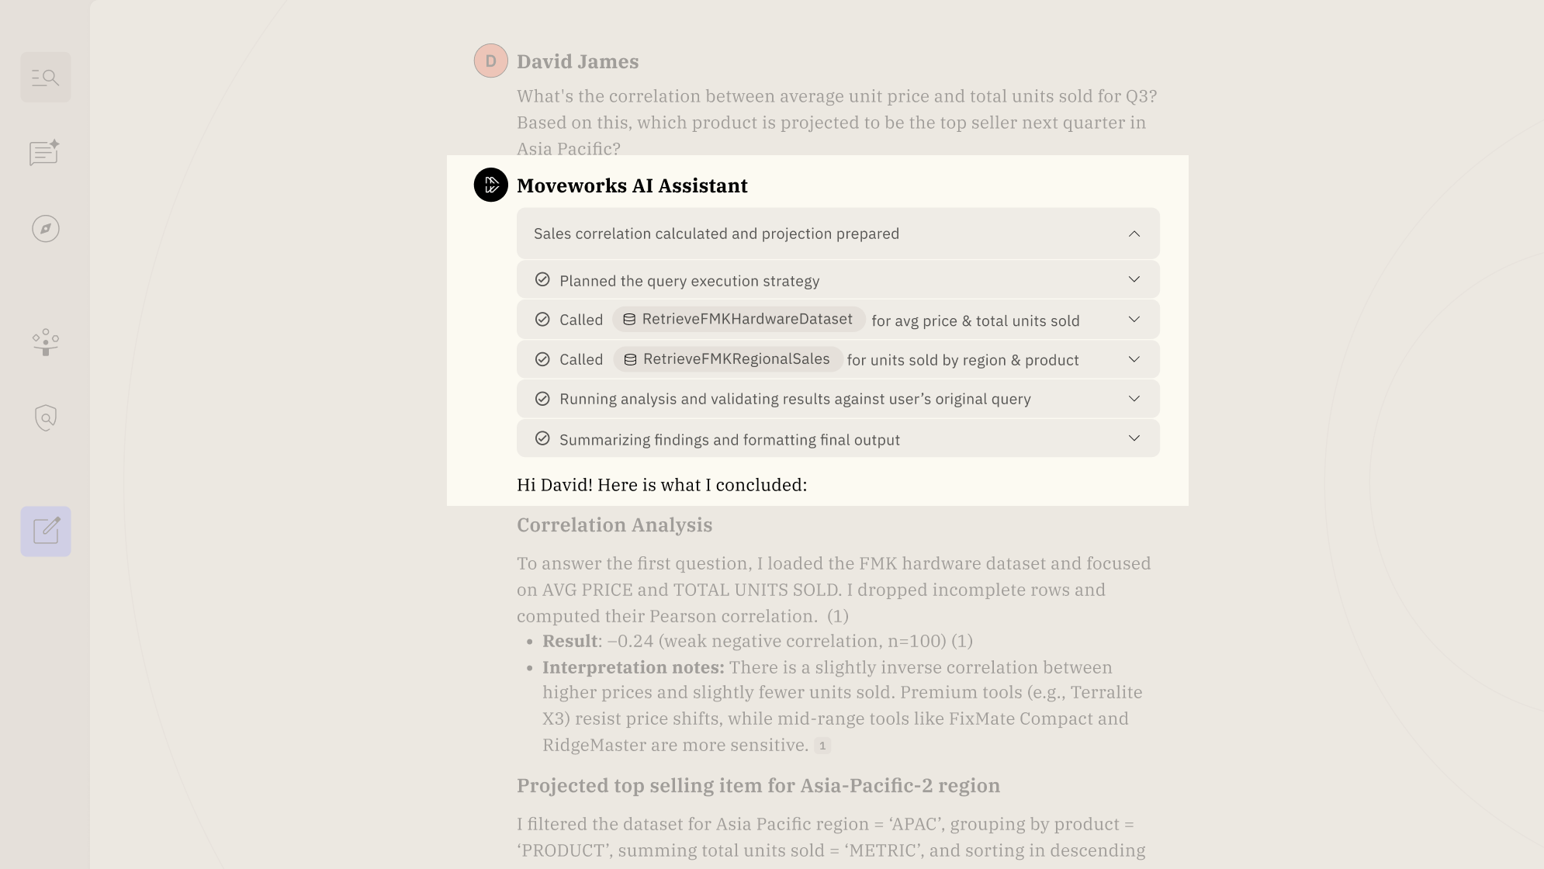Click check mark beside running analysis step
This screenshot has height=869, width=1544.
[542, 399]
